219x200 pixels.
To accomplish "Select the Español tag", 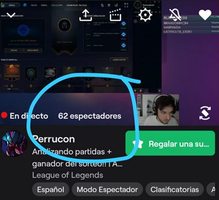I will click(51, 189).
